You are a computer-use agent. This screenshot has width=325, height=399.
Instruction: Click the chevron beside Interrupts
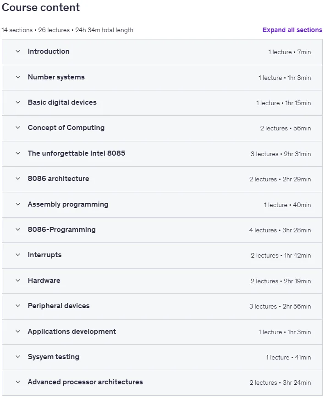pyautogui.click(x=18, y=255)
